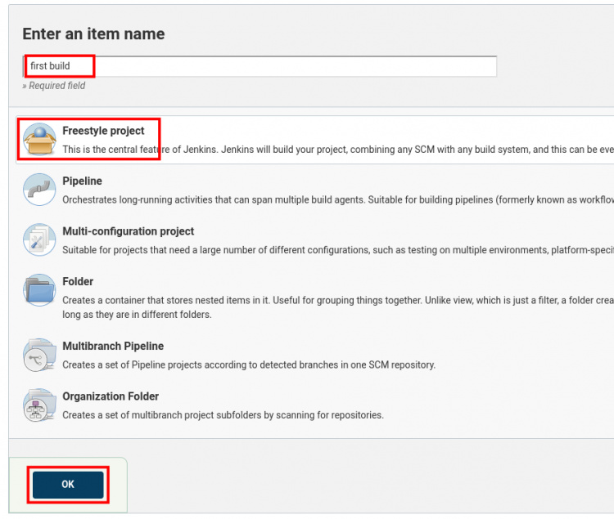Click the Multibranch Pipeline icon
The height and width of the screenshot is (519, 614).
tap(39, 355)
